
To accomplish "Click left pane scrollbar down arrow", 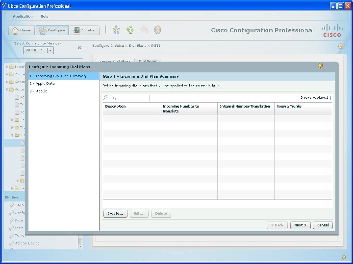I will click(x=80, y=246).
